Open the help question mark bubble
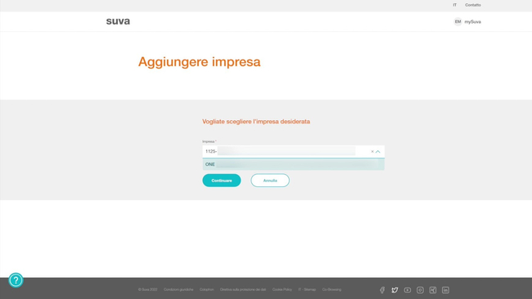The image size is (532, 299). [x=16, y=280]
